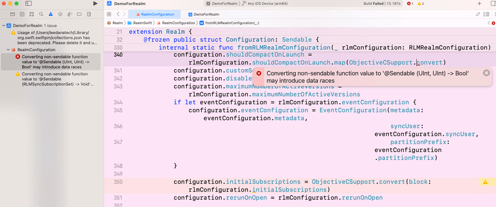
Task: Open the Source Control navigator
Action: [x=22, y=15]
